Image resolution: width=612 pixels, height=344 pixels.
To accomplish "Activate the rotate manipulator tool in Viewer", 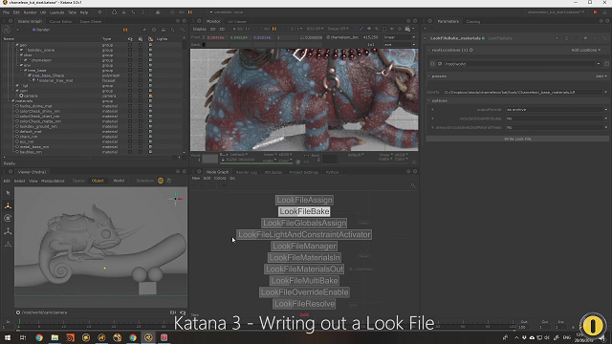I will [x=8, y=218].
